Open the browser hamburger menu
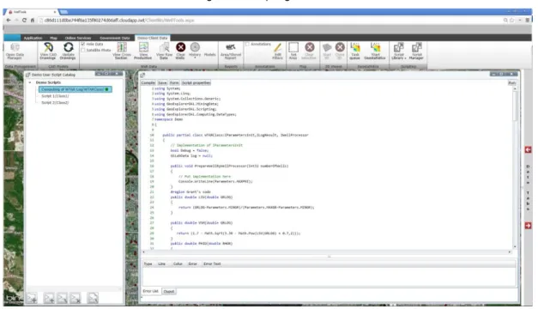This screenshot has width=538, height=309. [x=528, y=21]
